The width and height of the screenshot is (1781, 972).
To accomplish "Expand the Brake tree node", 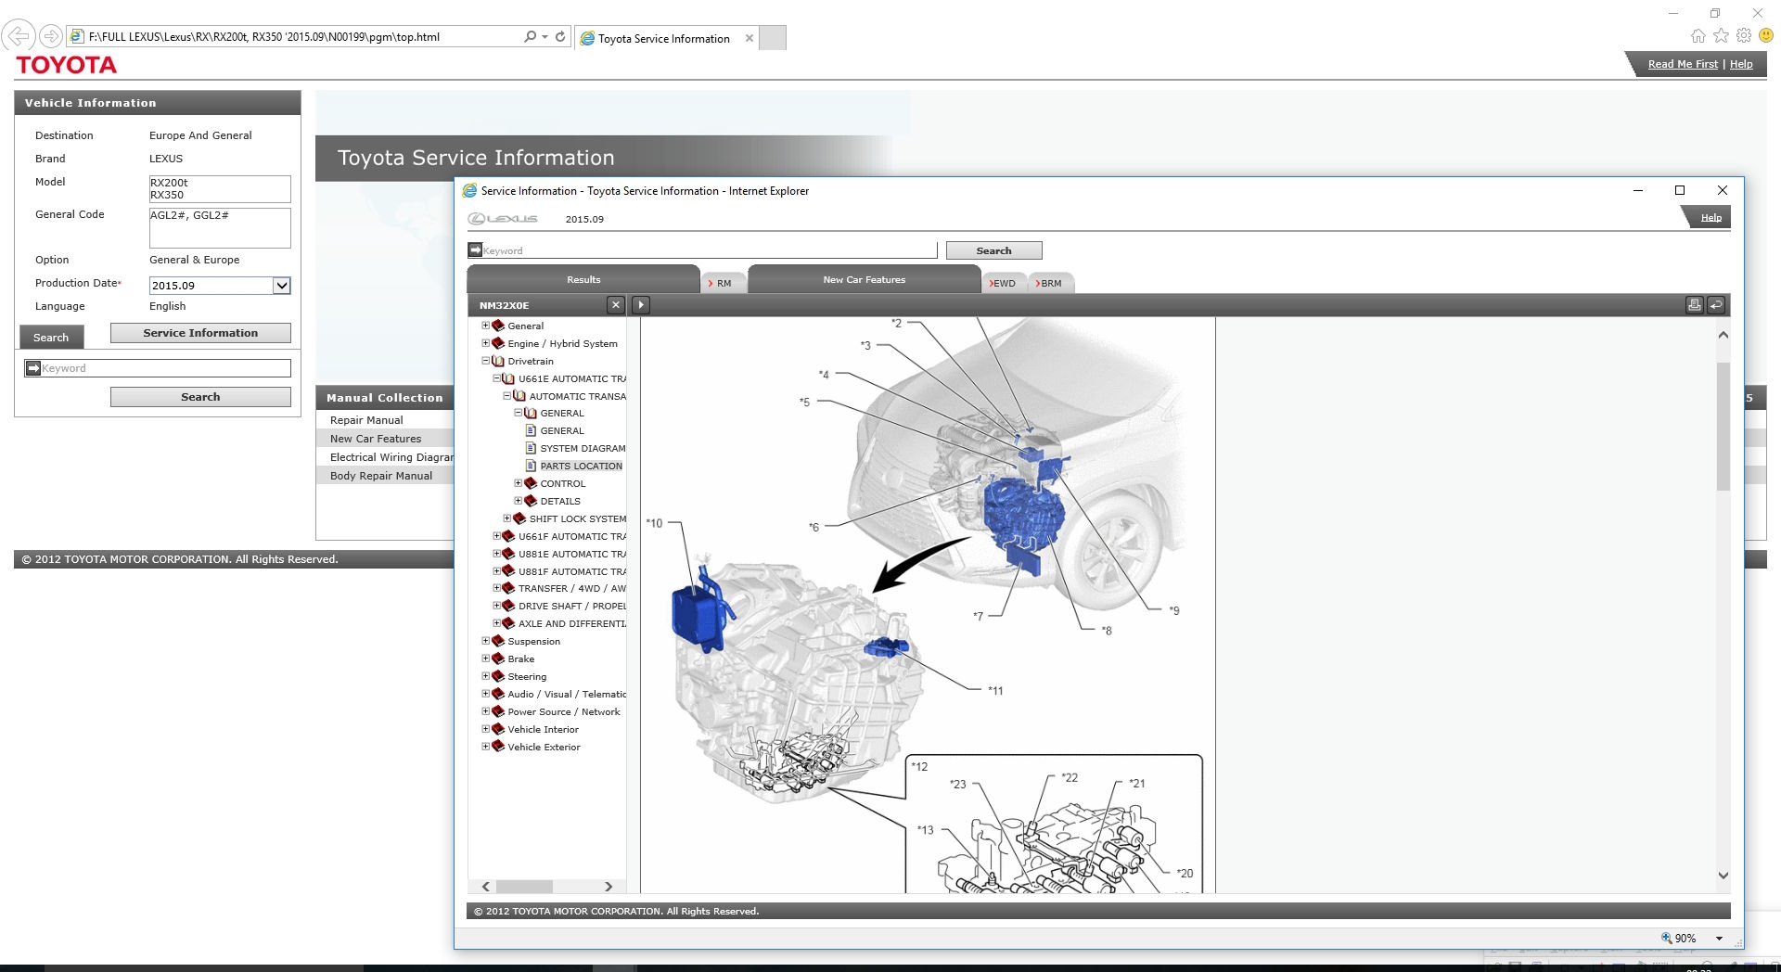I will [x=485, y=659].
